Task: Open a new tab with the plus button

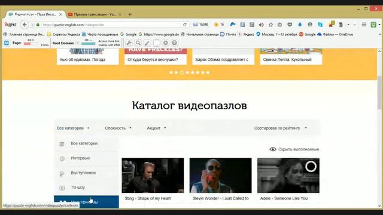Action: [130, 14]
